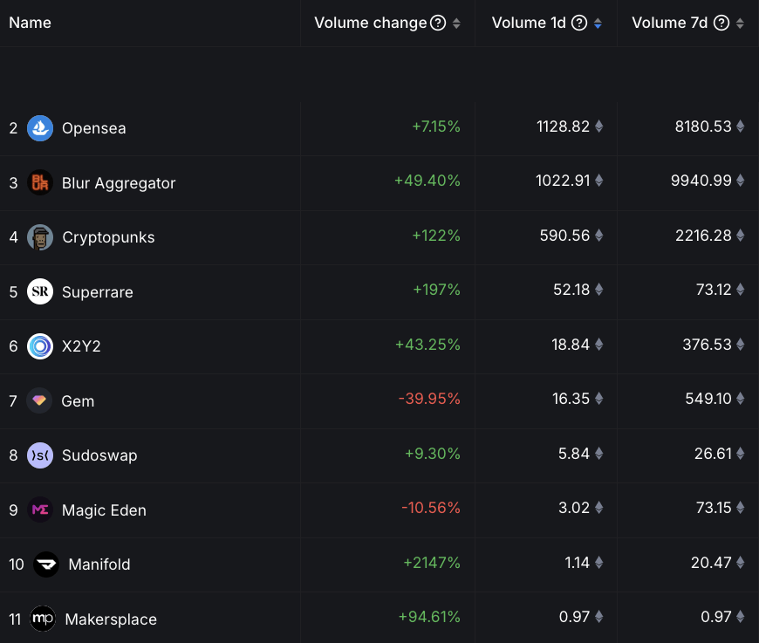Click the Cryptopunks avatar icon
Screen dimensions: 759x643
coord(40,237)
